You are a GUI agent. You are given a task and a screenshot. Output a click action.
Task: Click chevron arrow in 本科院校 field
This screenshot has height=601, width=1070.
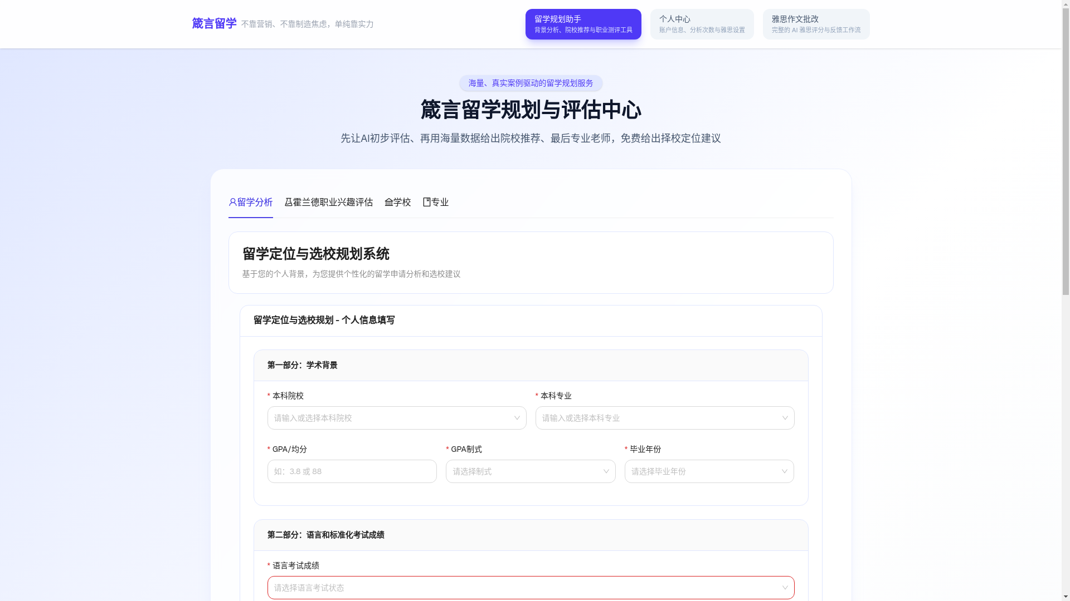point(517,418)
